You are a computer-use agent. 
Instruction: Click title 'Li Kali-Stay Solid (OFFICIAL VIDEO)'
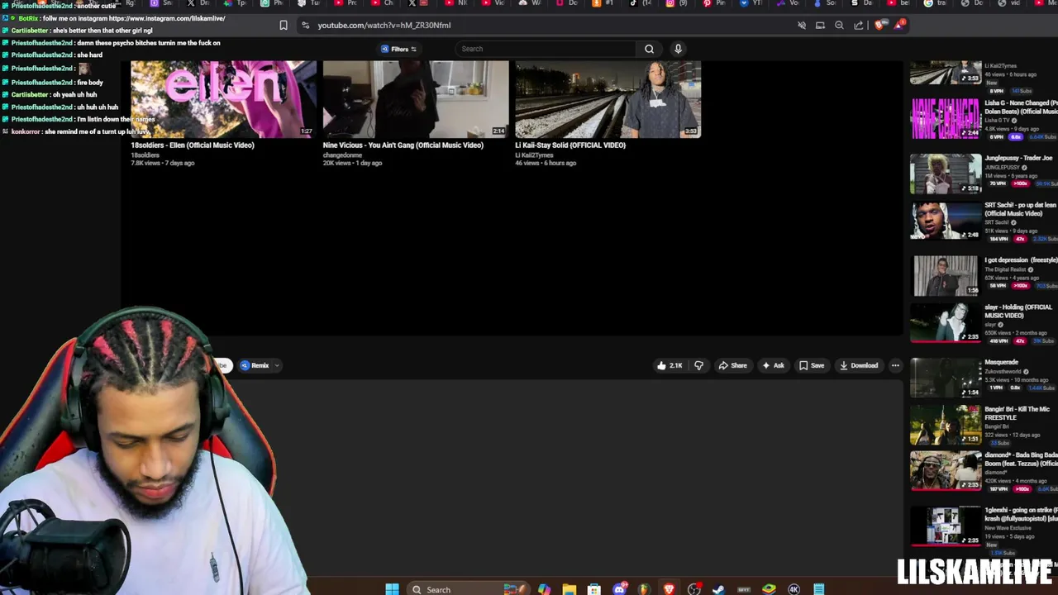coord(570,145)
